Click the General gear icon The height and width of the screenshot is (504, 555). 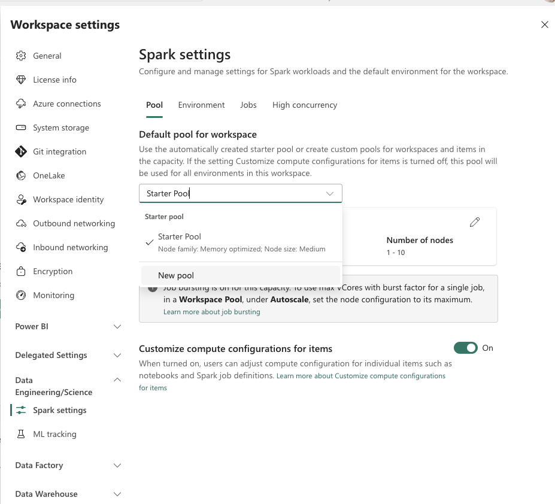point(21,56)
